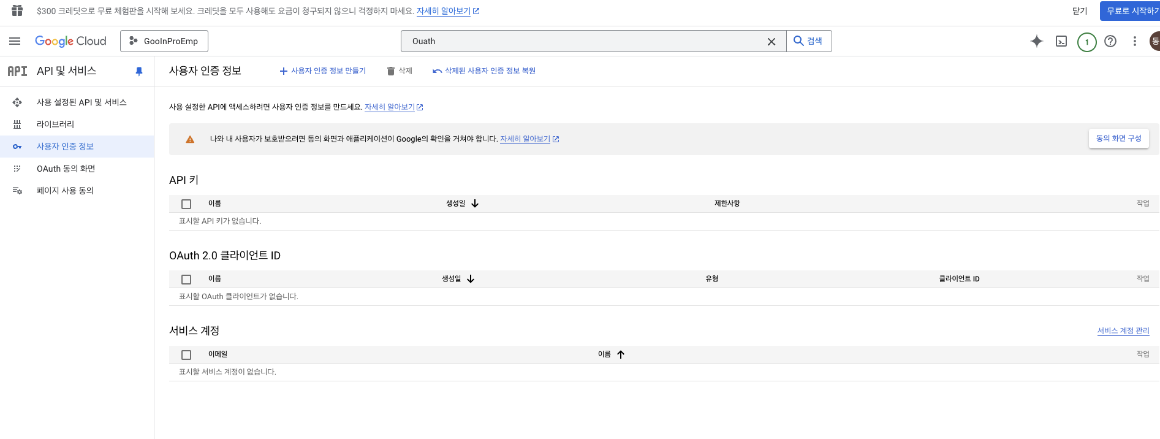Clear the Ouath search text
Image resolution: width=1160 pixels, height=439 pixels.
pyautogui.click(x=771, y=42)
